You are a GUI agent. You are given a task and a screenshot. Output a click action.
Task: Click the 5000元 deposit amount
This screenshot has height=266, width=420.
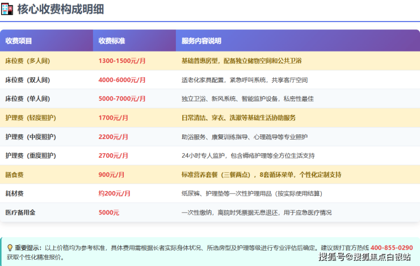pyautogui.click(x=109, y=213)
